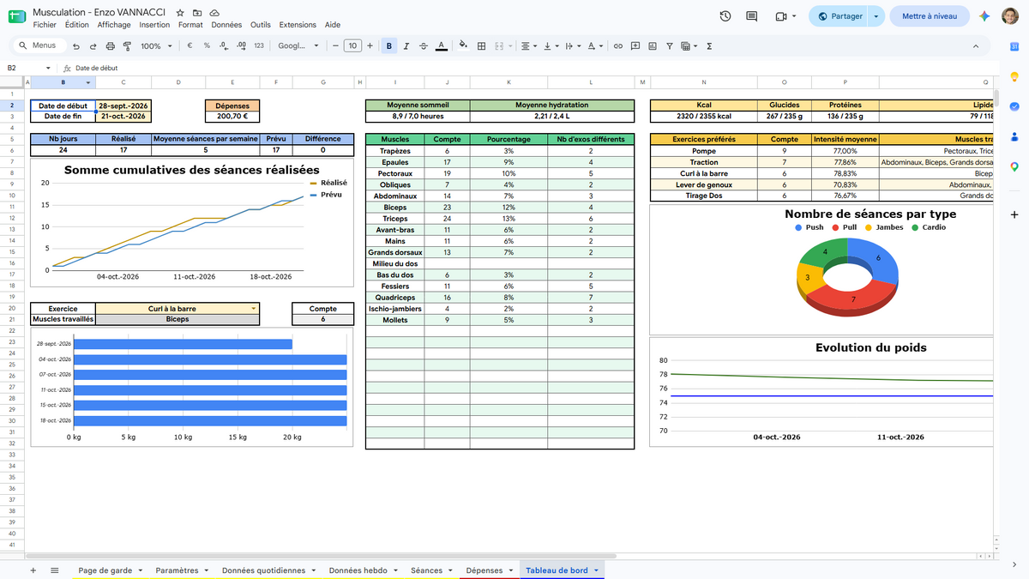Open the Partager options arrow
The width and height of the screenshot is (1029, 579).
click(876, 16)
